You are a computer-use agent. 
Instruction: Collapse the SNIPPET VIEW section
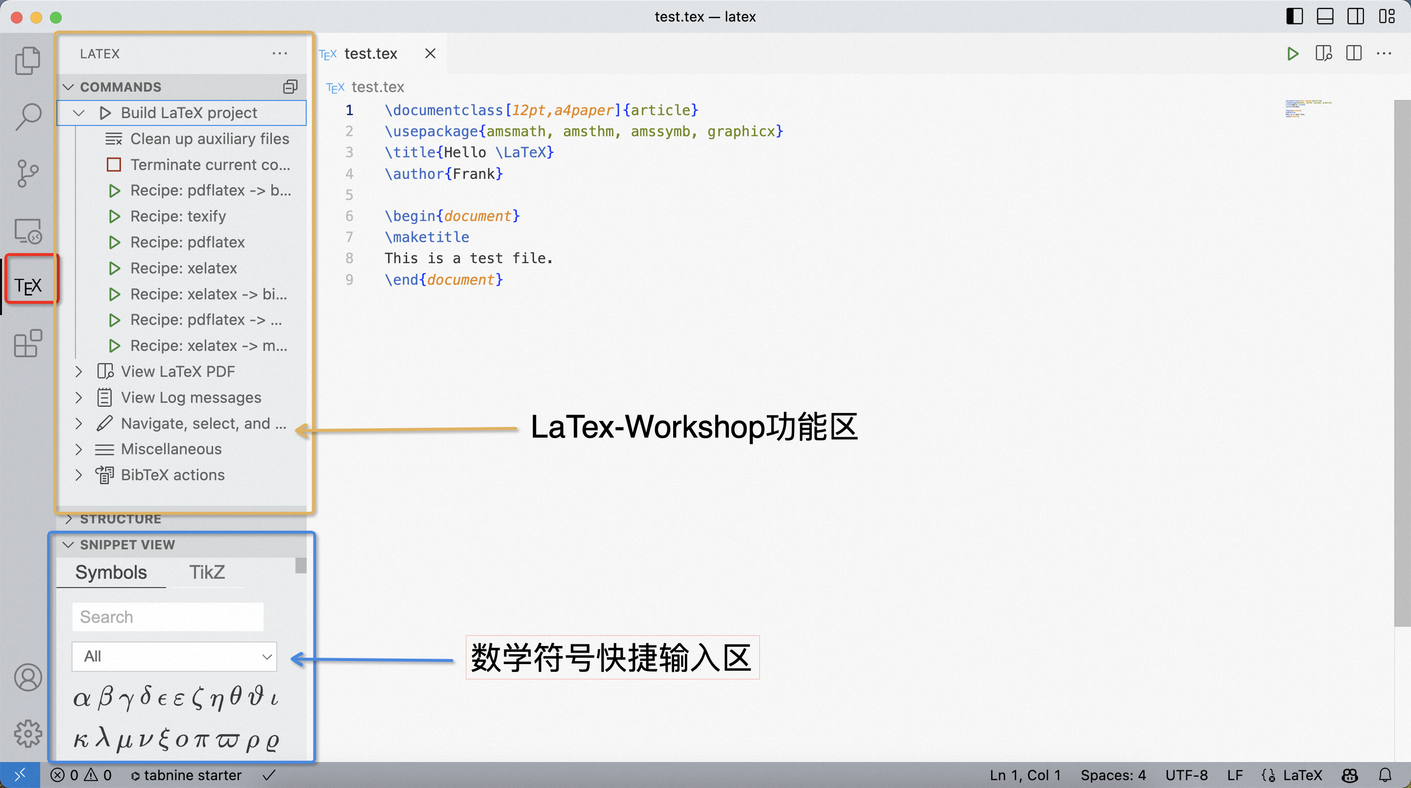pos(69,545)
